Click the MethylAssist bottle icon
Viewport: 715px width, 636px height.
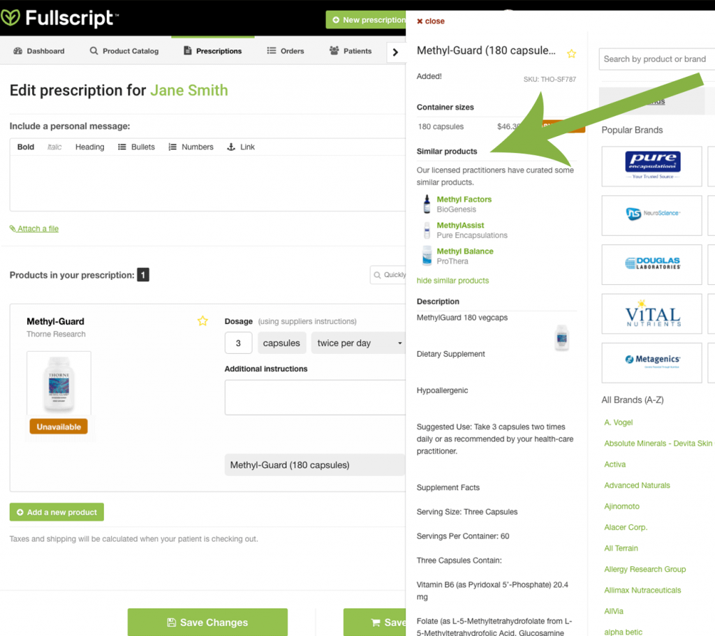point(427,230)
